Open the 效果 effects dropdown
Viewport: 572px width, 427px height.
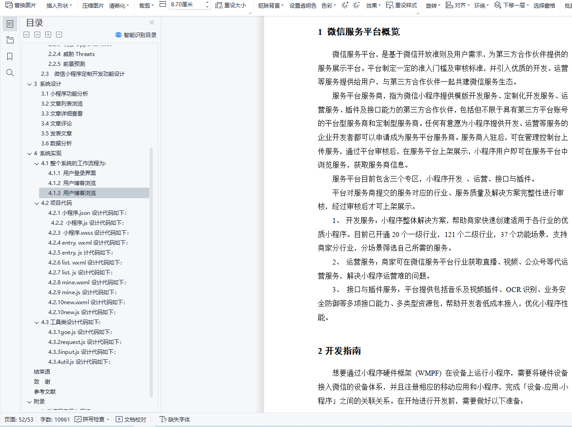373,5
